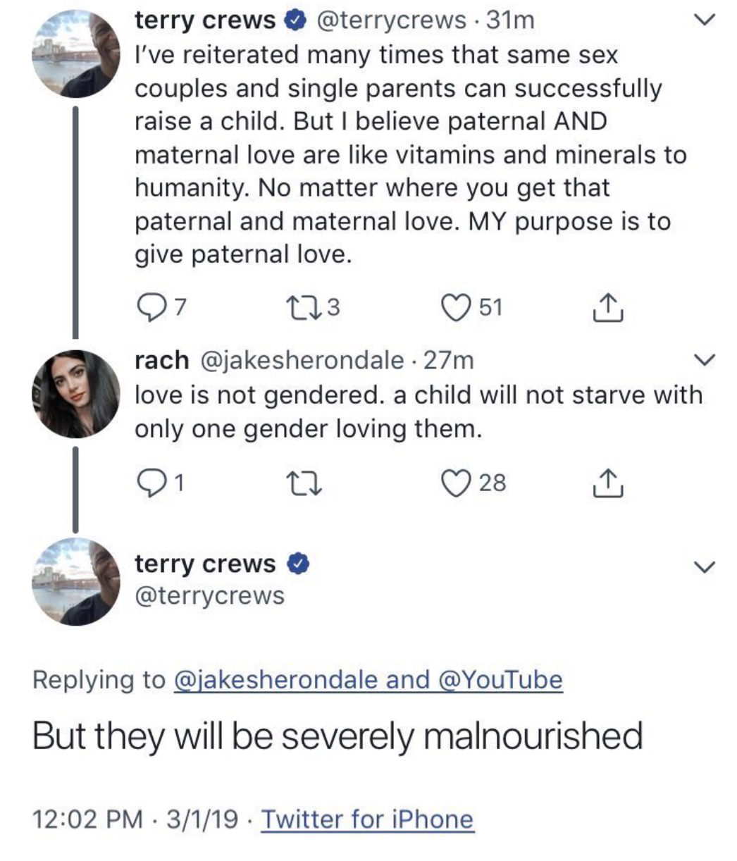
Task: Click the Twitter for iPhone link
Action: point(367,819)
